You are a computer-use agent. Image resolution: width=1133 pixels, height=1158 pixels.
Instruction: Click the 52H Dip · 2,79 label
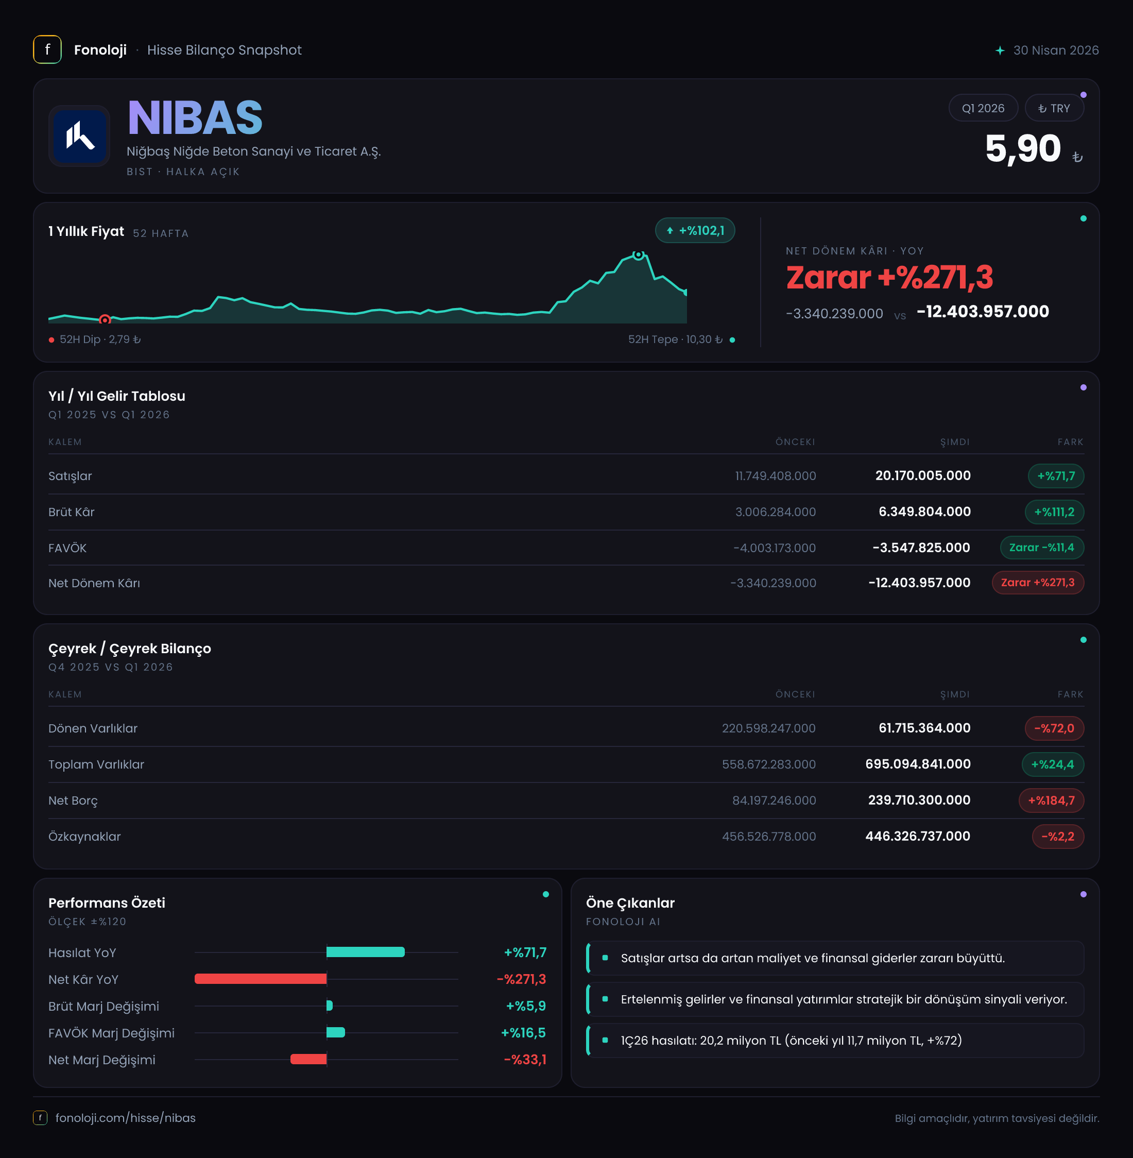[100, 339]
